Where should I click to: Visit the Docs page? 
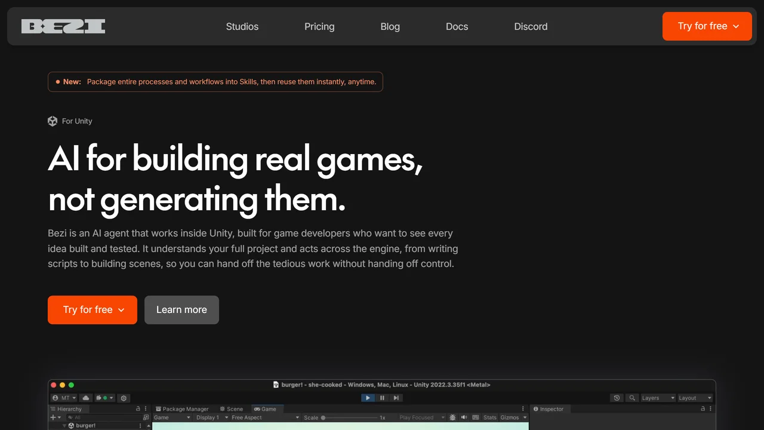tap(457, 26)
